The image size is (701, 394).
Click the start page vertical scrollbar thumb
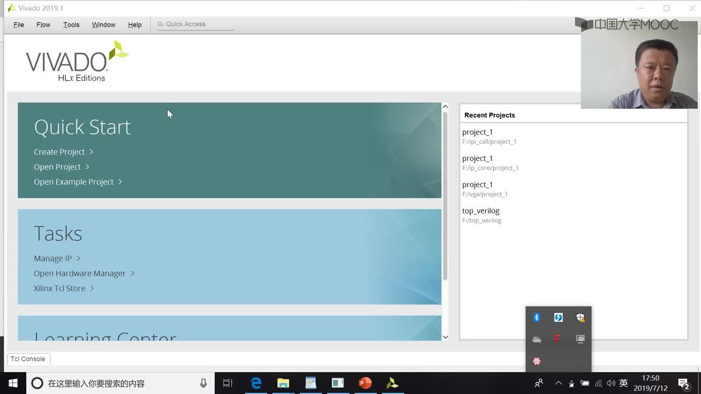click(x=445, y=195)
